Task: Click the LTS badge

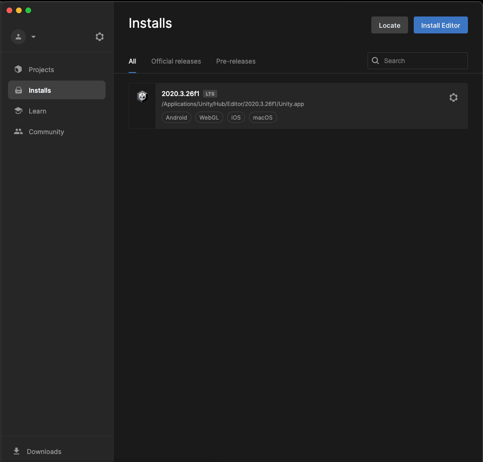Action: click(210, 94)
